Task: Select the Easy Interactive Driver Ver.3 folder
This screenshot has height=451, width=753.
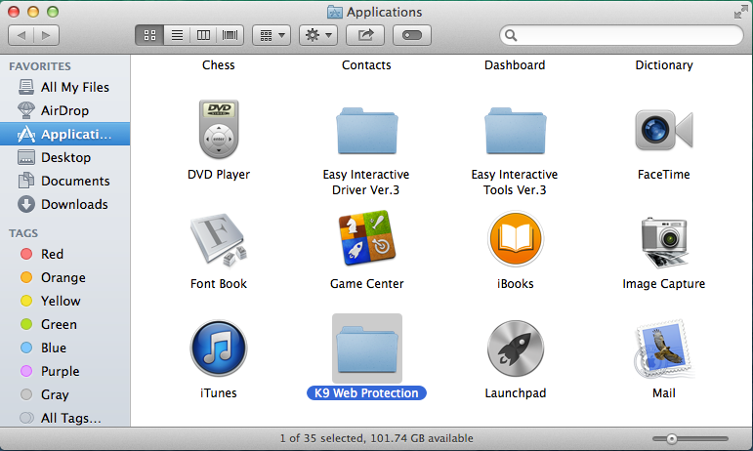Action: click(x=367, y=131)
